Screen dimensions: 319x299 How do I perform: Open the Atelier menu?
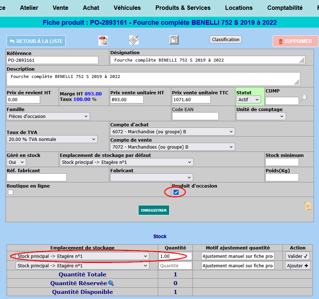click(29, 8)
